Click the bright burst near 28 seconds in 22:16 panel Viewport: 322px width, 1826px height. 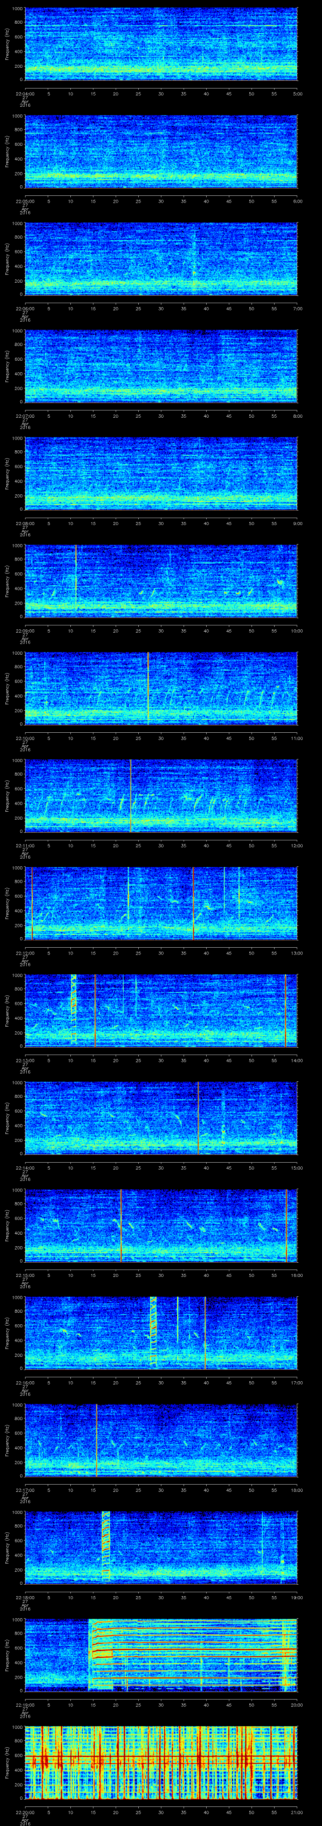153,1333
